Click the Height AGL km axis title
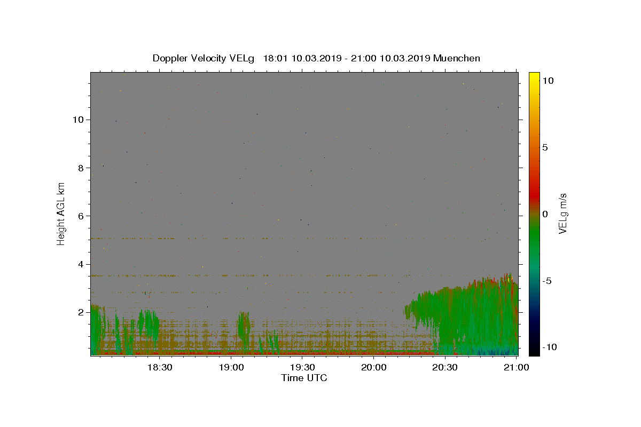 pos(61,213)
